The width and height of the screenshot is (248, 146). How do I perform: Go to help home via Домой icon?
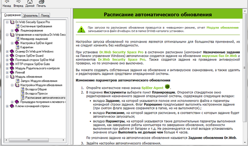click(30, 2)
